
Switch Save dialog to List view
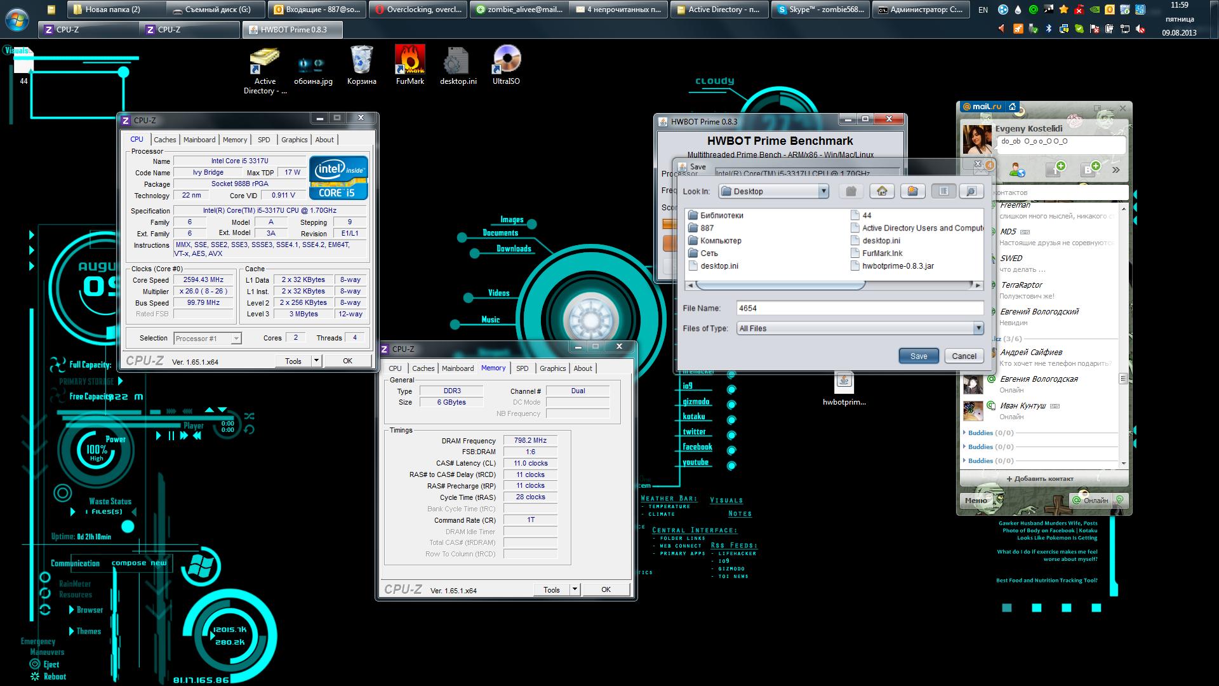pyautogui.click(x=943, y=191)
